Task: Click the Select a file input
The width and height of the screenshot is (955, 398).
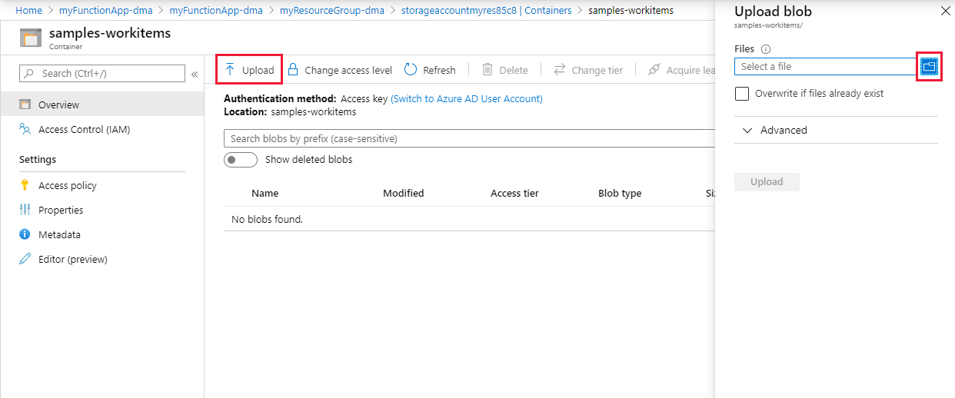Action: (x=824, y=67)
